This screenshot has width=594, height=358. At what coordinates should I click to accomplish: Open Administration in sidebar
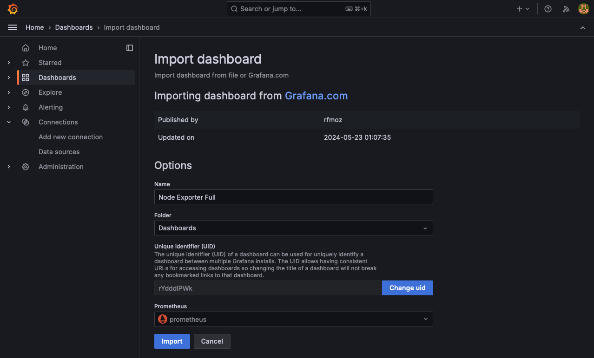point(61,167)
